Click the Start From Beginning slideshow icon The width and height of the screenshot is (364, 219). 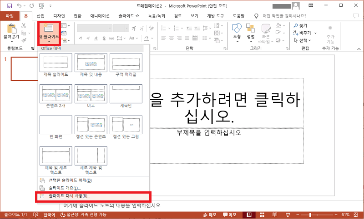pos(41,6)
